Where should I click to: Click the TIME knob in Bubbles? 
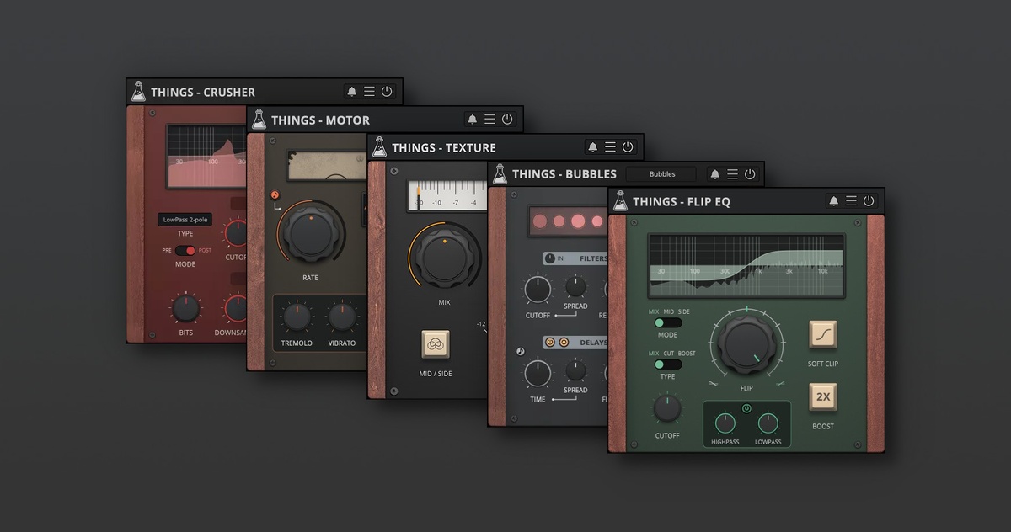click(538, 373)
